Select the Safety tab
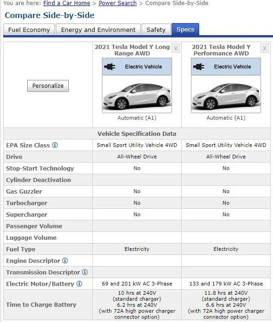273x322 pixels. (156, 30)
